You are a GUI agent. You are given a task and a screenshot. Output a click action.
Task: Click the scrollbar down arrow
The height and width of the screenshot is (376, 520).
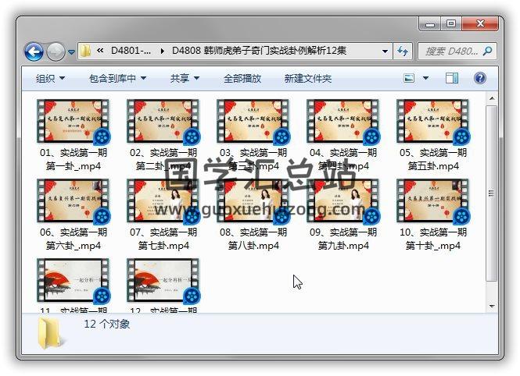[x=492, y=307]
